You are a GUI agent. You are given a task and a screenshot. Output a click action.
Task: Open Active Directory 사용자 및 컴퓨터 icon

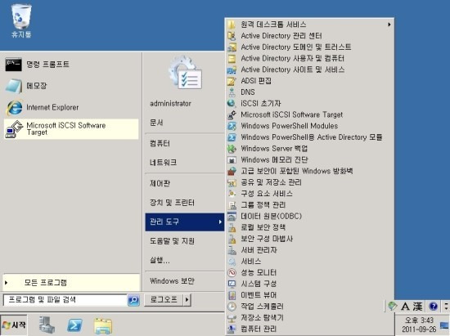232,59
